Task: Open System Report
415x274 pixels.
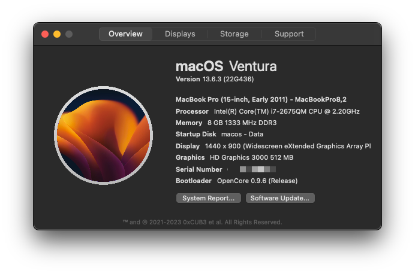Action: coord(209,198)
